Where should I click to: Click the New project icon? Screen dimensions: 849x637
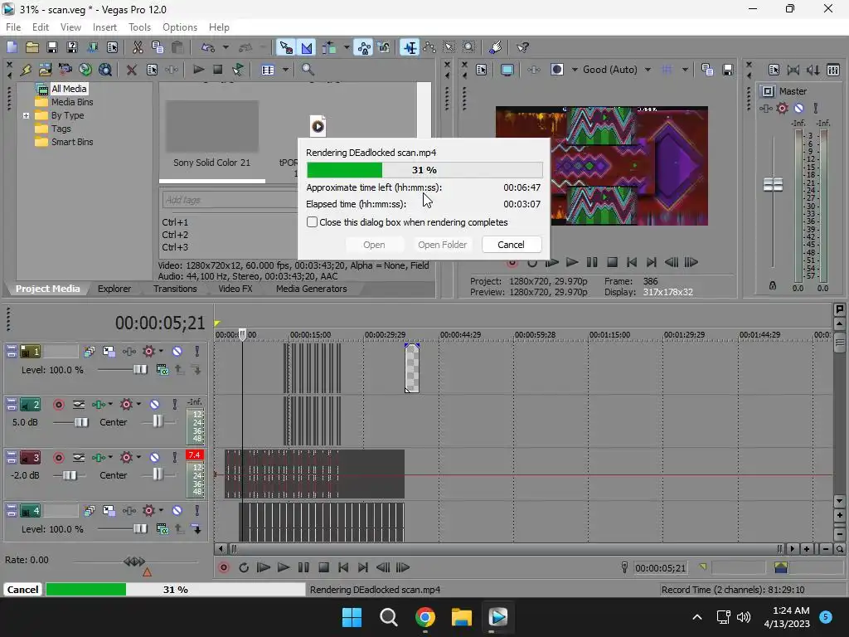click(x=12, y=47)
